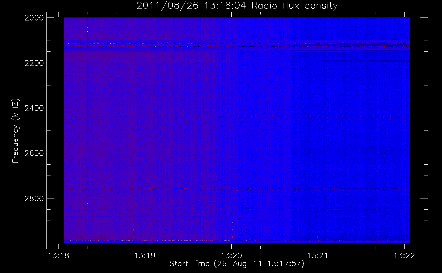442x273 pixels.
Task: Click the 13:19 time axis label
Action: [x=145, y=256]
